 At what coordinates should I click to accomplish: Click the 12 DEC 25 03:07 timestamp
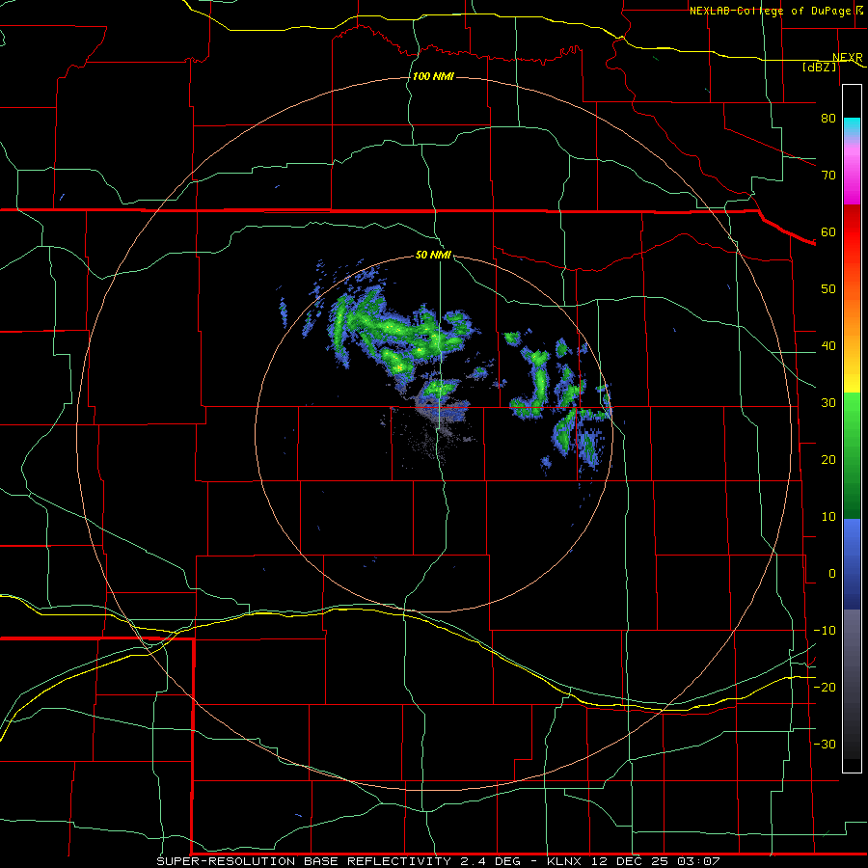[657, 861]
